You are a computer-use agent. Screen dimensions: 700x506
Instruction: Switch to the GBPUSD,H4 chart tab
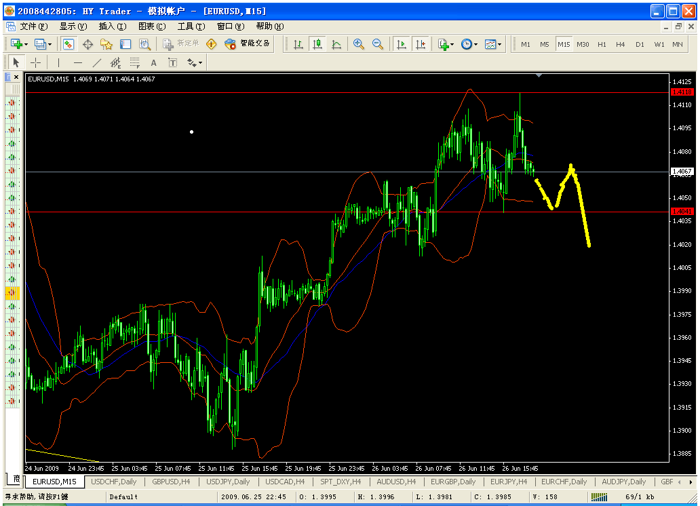click(170, 482)
